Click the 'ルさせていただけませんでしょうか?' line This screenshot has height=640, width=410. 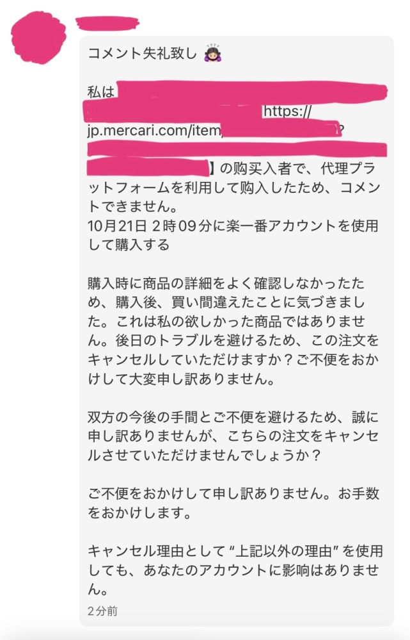coord(204,455)
